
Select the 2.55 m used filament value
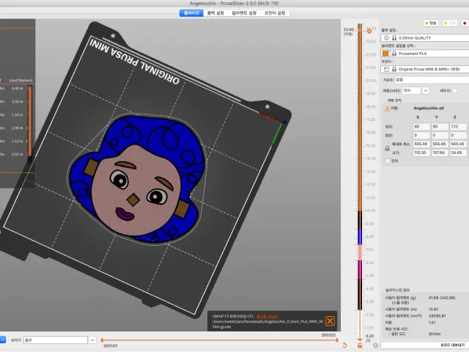pos(18,101)
